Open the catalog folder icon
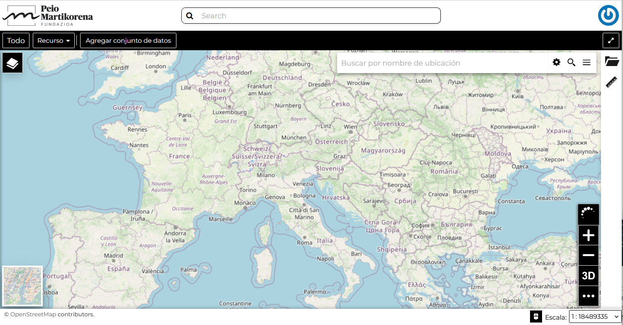Screen dimensions: 623x325 [x=612, y=61]
